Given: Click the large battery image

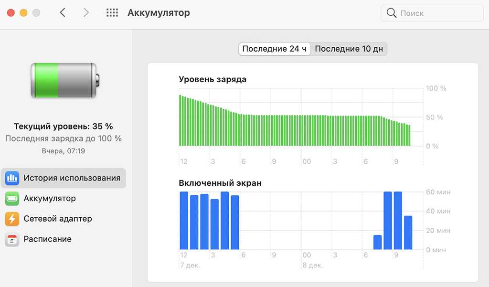Looking at the screenshot, I should point(64,81).
